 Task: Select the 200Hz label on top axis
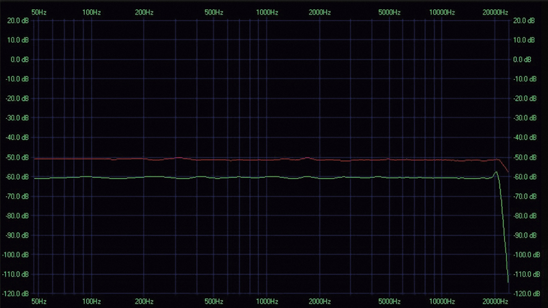(144, 12)
